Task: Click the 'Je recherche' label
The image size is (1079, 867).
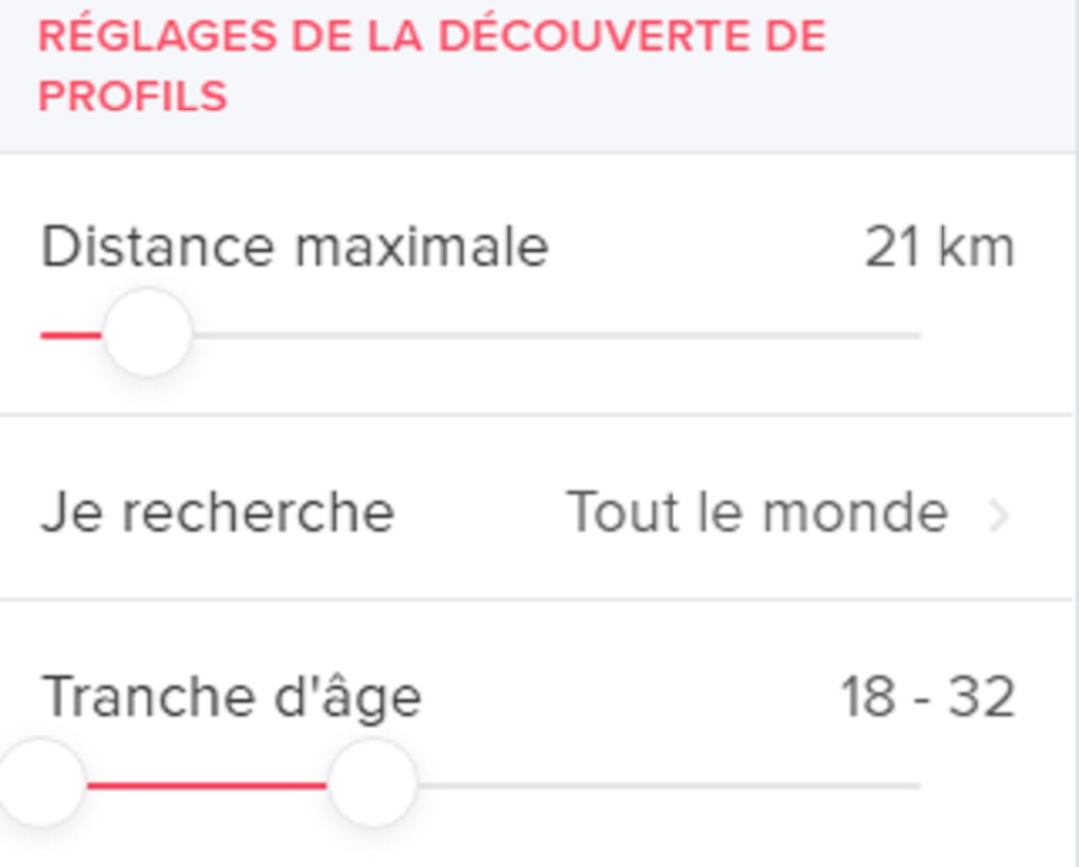Action: [219, 509]
